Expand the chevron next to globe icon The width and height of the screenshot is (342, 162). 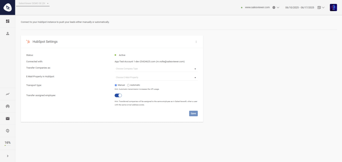(x=278, y=7)
